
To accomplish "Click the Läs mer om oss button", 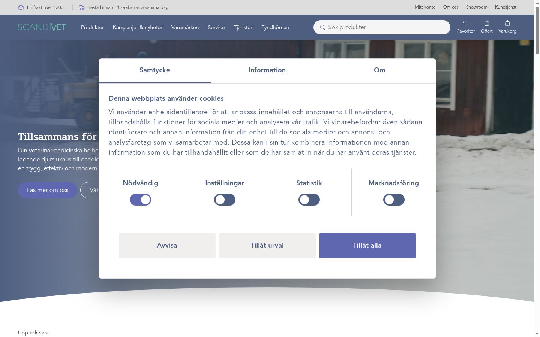I will (48, 190).
